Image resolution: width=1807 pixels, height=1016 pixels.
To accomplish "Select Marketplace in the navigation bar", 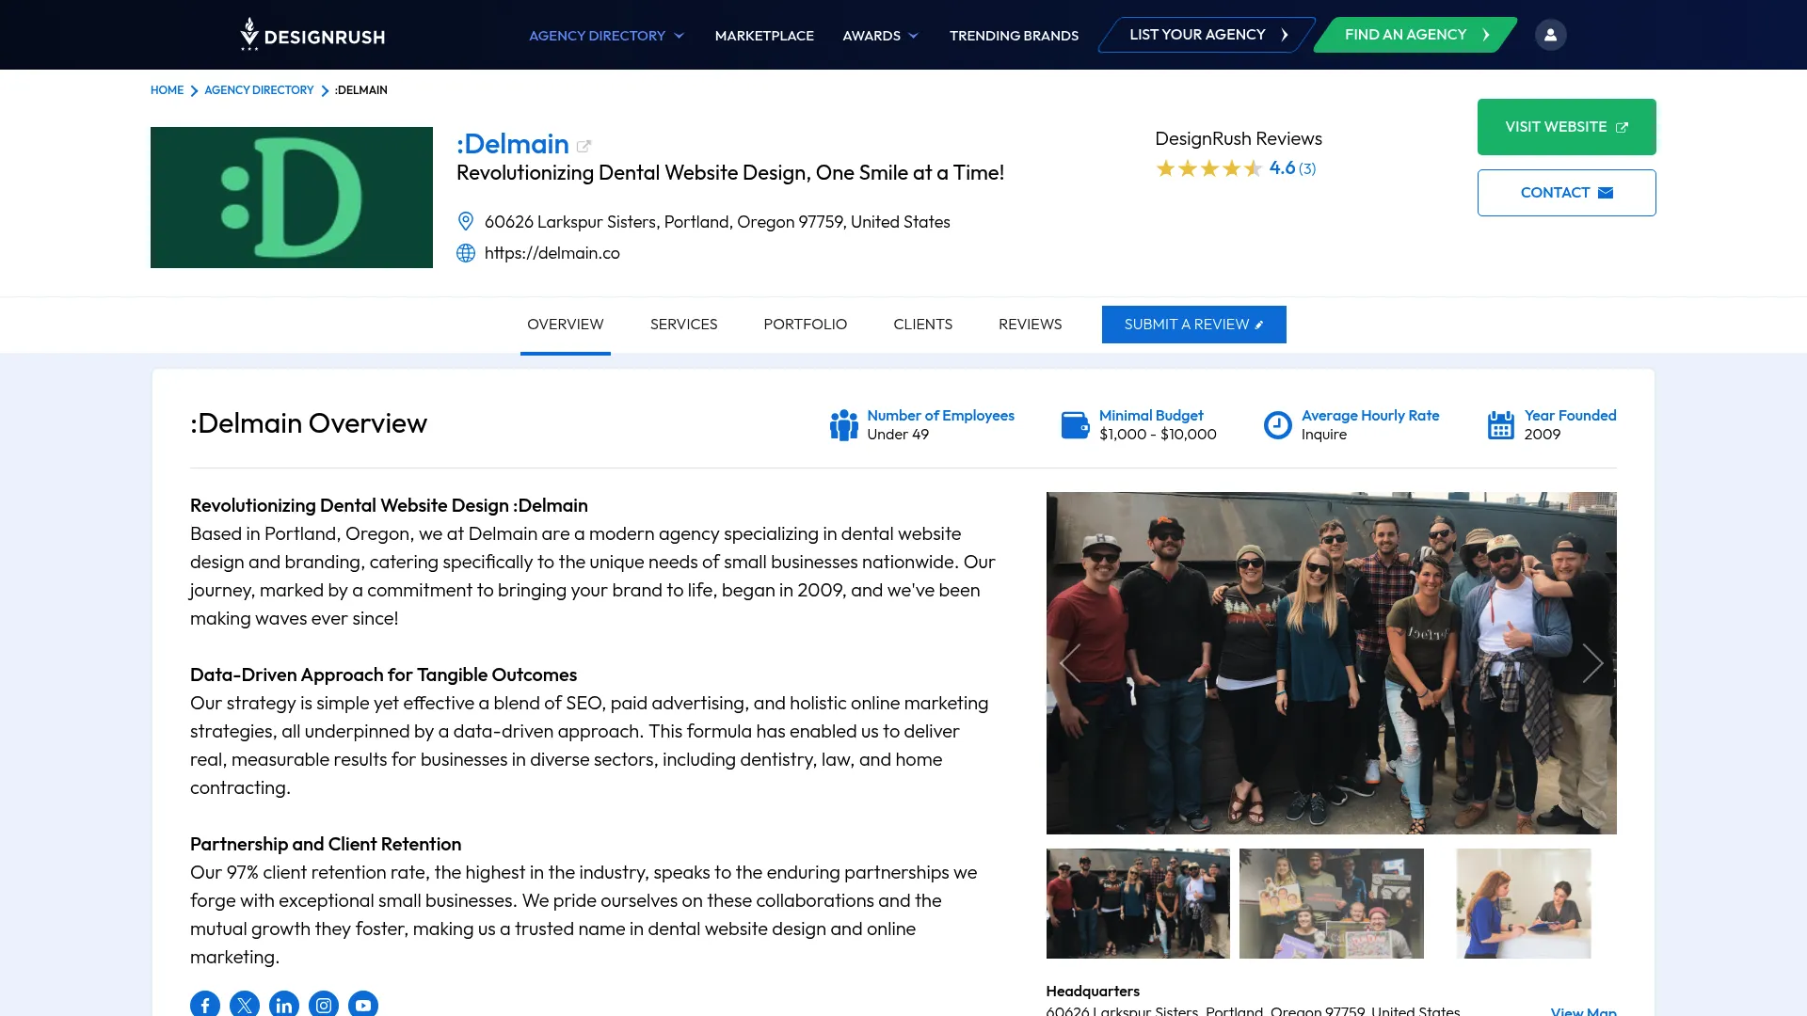I will (764, 35).
